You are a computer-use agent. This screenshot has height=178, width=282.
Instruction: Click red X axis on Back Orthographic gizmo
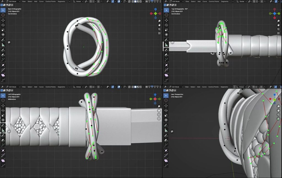[x=151, y=13]
